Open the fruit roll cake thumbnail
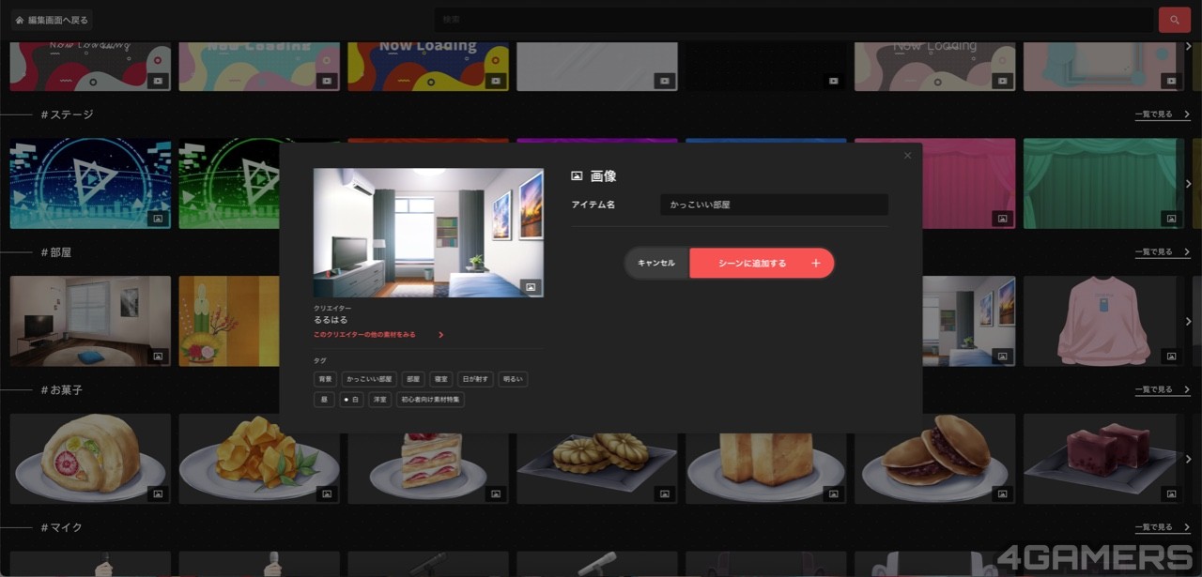Image resolution: width=1202 pixels, height=577 pixels. [90, 459]
